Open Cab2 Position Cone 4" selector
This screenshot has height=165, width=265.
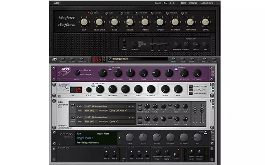point(121,122)
